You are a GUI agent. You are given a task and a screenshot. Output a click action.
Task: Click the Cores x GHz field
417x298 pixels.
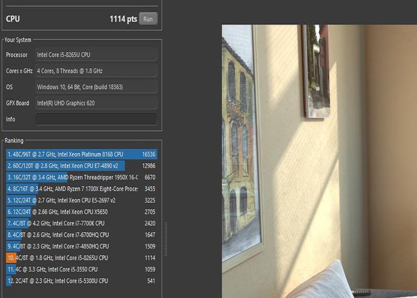(96, 71)
